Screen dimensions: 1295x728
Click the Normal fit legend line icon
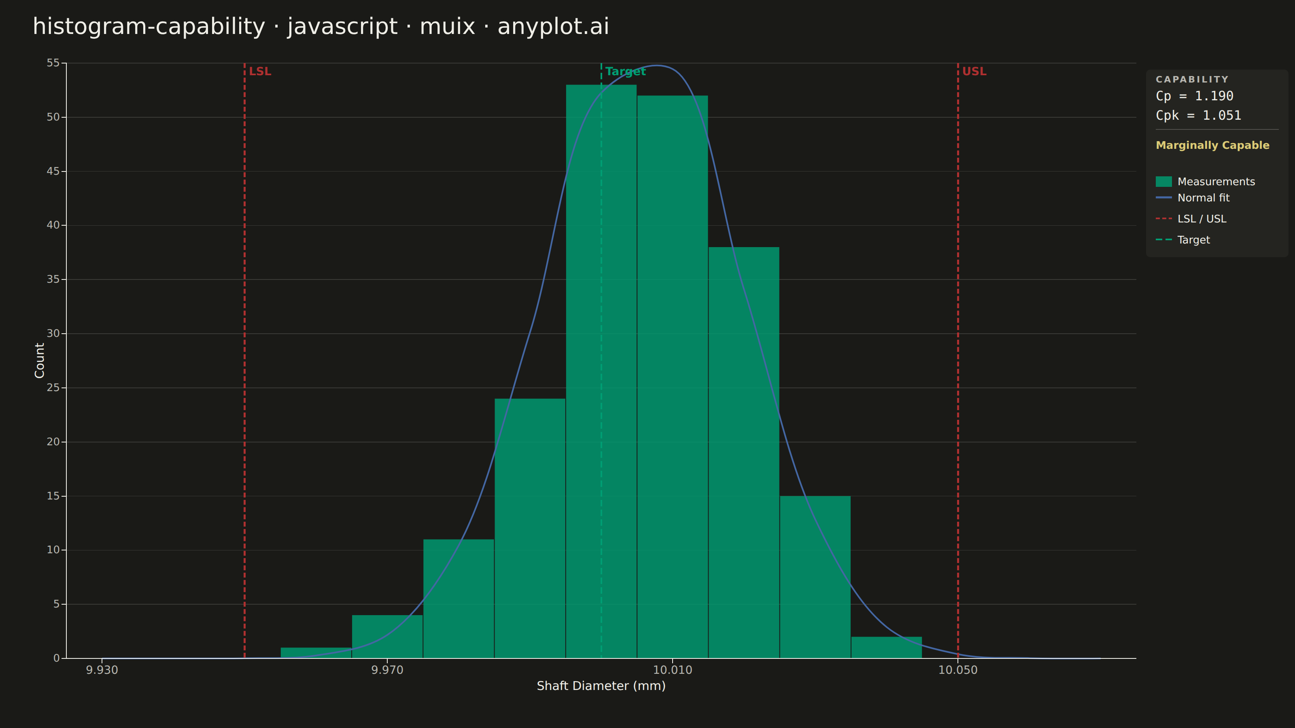[1163, 197]
